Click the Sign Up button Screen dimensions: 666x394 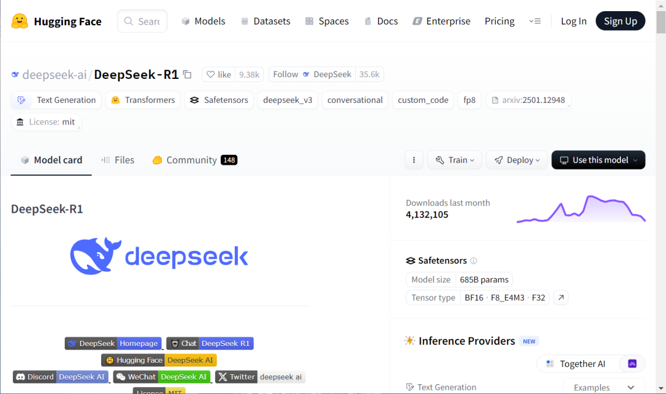click(620, 21)
